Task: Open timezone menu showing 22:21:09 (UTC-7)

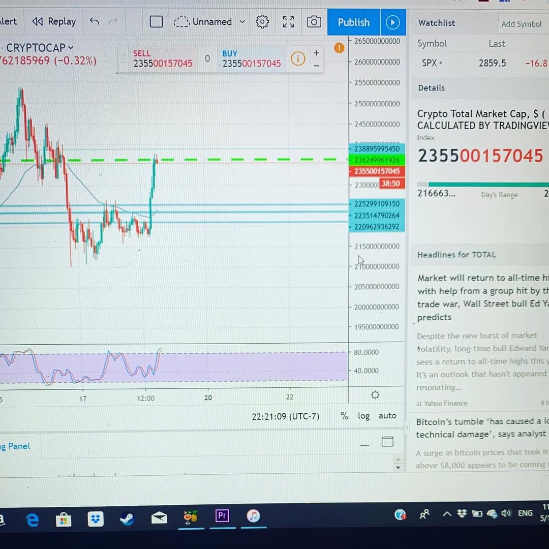Action: (285, 416)
